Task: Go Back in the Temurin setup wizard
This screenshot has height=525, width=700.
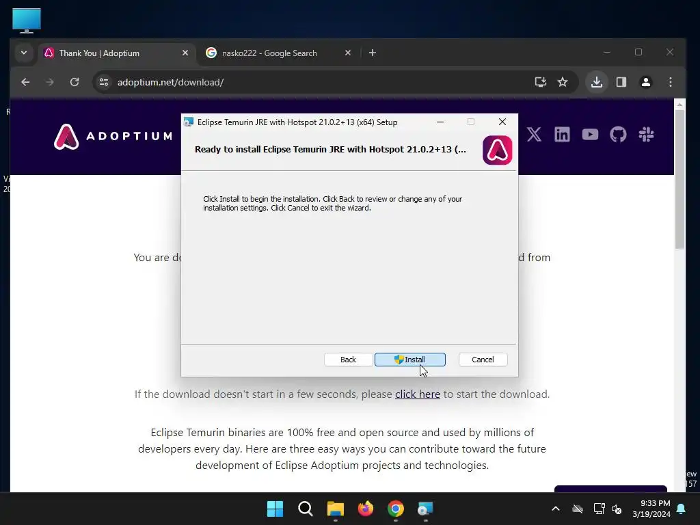Action: pos(348,360)
